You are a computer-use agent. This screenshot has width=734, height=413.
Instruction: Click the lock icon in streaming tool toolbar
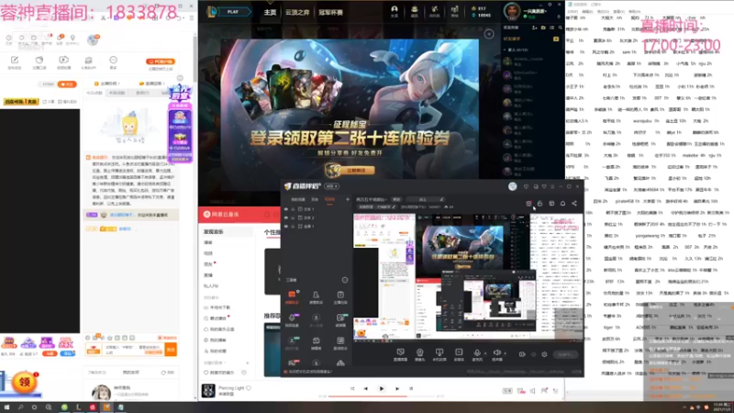tap(539, 203)
